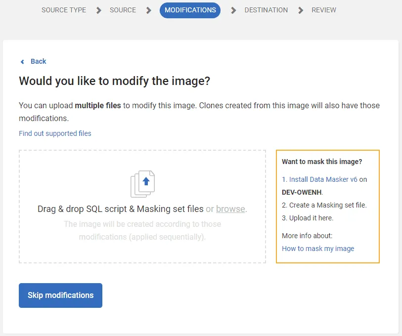This screenshot has width=402, height=336.
Task: Open the DESTINATION wizard step
Action: (266, 10)
